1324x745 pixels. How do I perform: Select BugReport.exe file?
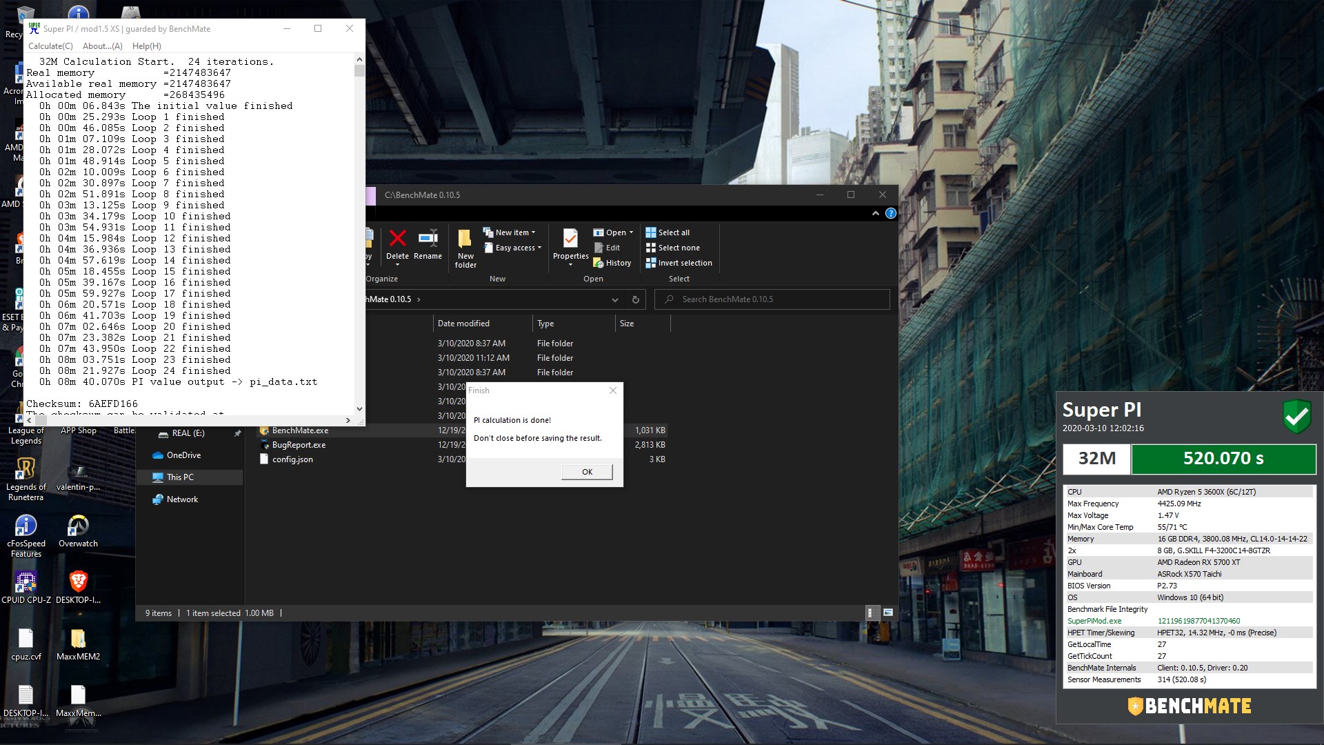(x=299, y=445)
